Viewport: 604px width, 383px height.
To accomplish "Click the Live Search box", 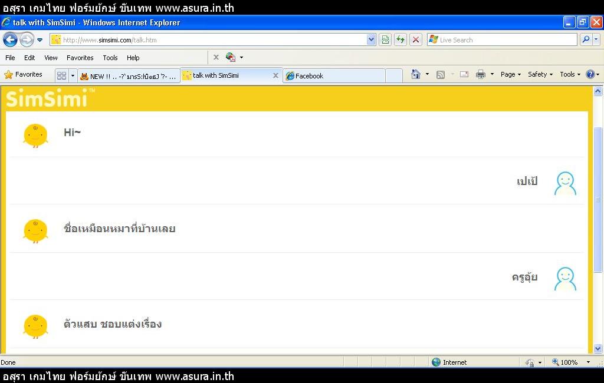I will click(x=502, y=39).
